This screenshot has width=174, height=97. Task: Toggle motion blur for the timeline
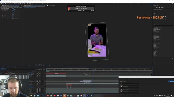tap(42, 69)
